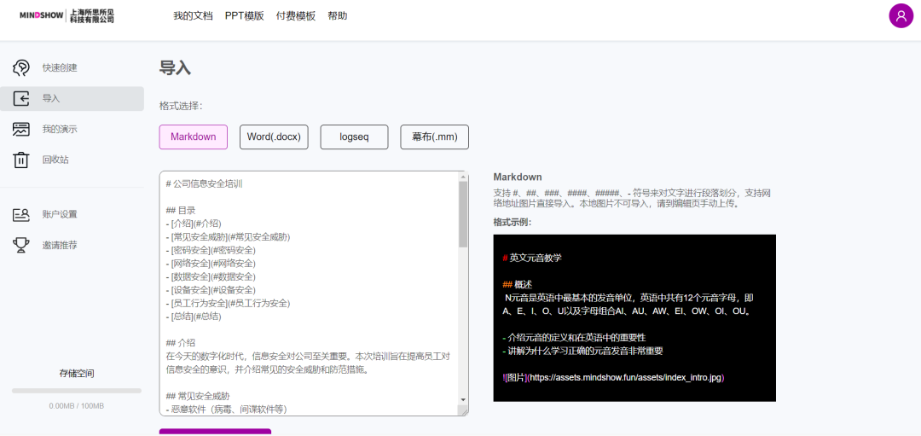Select the logseq format option

coord(354,137)
